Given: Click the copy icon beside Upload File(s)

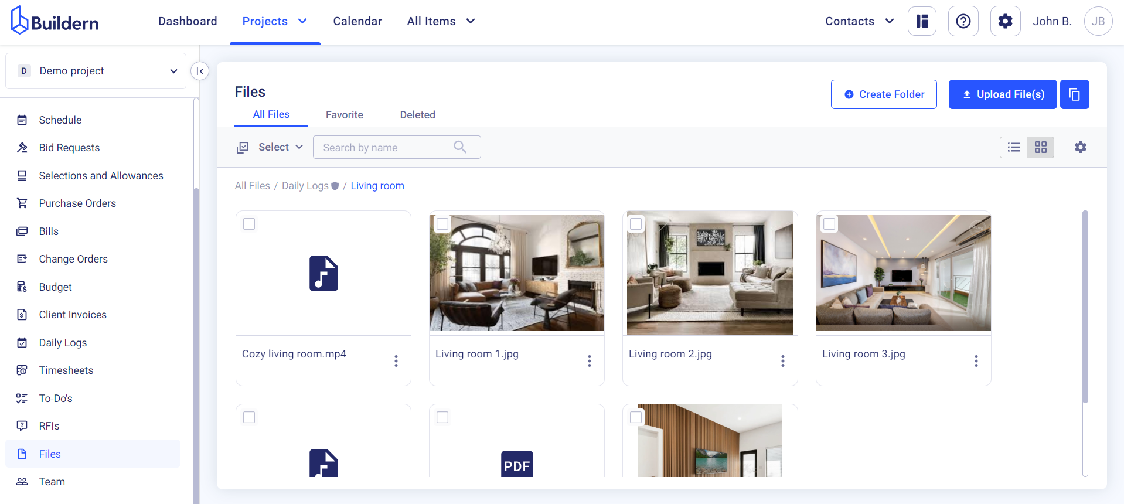Looking at the screenshot, I should [x=1074, y=94].
